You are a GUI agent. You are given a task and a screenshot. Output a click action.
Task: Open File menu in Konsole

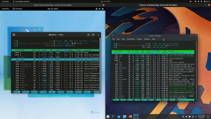113,39
